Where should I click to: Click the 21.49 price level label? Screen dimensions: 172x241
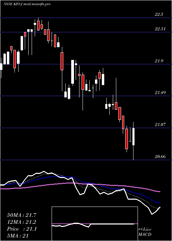click(x=160, y=93)
